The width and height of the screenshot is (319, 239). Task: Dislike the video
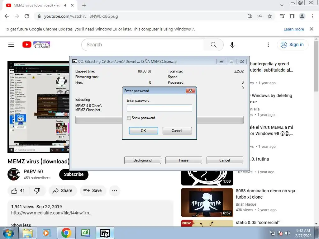[37, 191]
